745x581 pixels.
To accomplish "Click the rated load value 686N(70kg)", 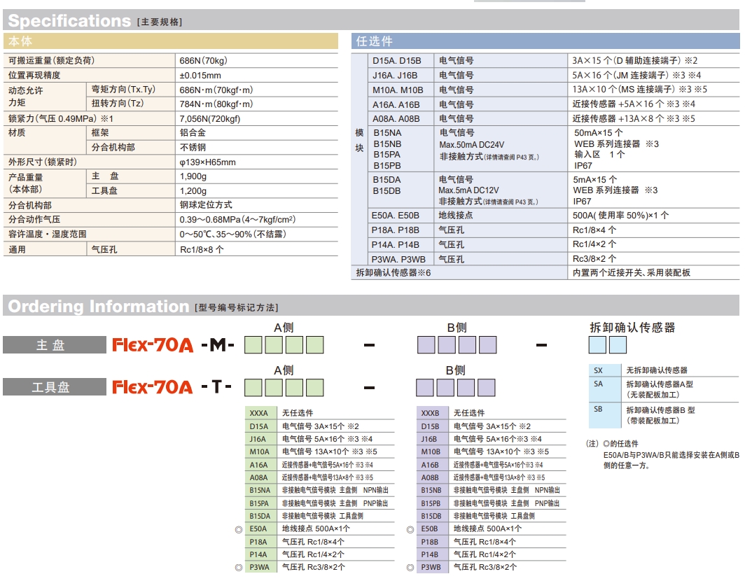I will tap(203, 60).
